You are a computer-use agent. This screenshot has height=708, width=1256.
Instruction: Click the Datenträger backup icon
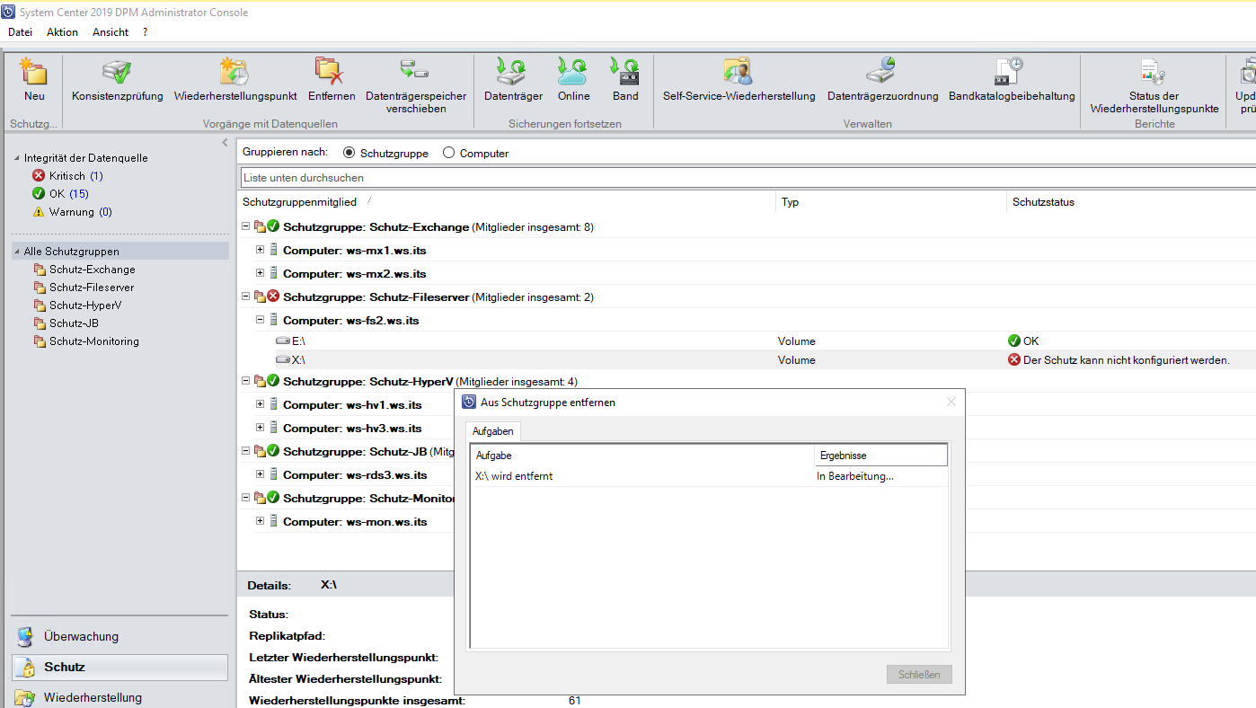[513, 71]
